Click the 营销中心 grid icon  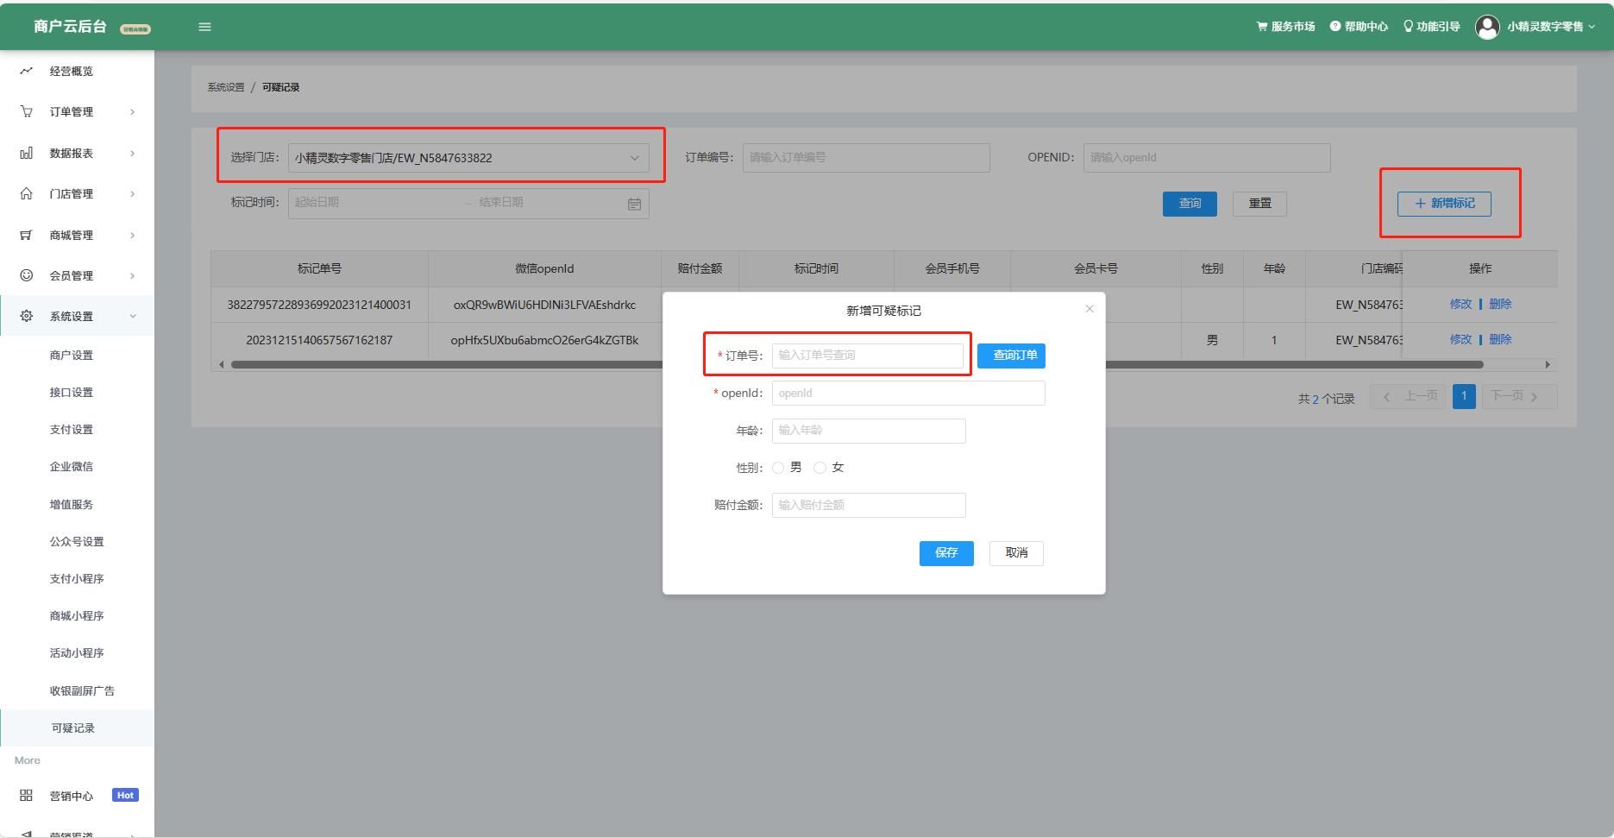coord(27,796)
